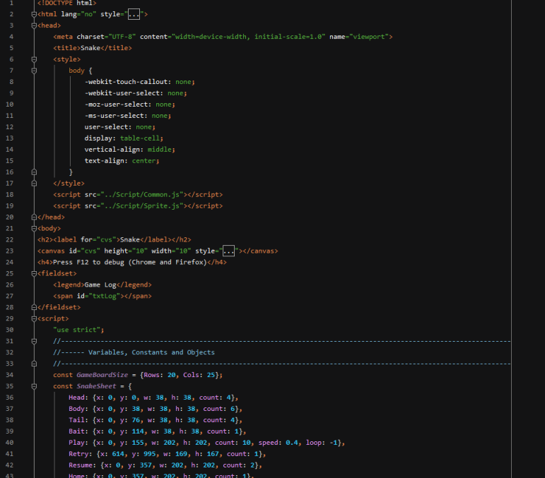Viewport: 545px width, 478px height.
Task: Click line number 40 in gutter
Action: (x=10, y=443)
